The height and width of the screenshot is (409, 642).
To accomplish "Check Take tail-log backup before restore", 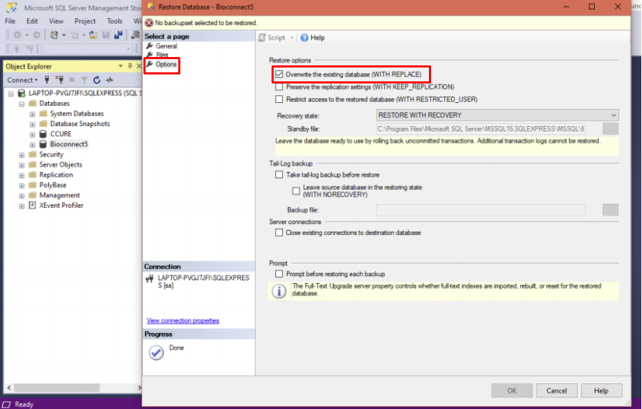I will point(279,175).
